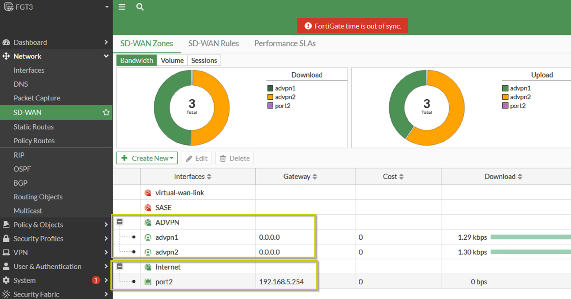Click the Edit button

coord(196,158)
